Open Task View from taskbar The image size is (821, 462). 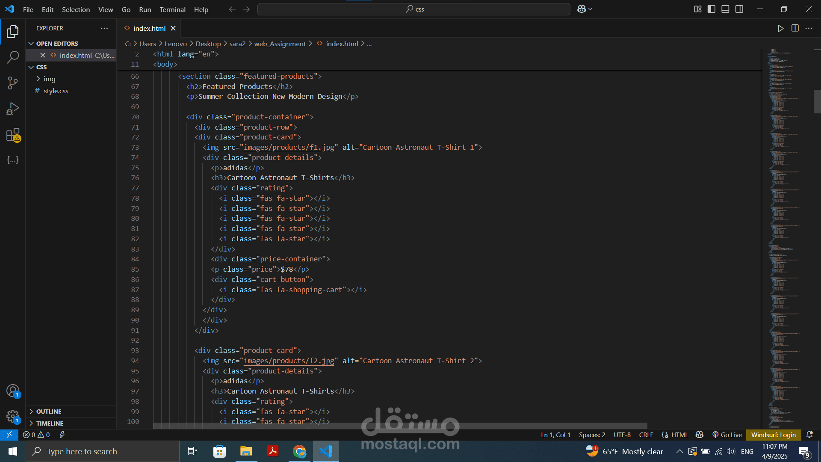pos(192,451)
